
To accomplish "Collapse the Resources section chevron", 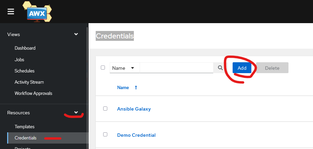I will tap(76, 113).
